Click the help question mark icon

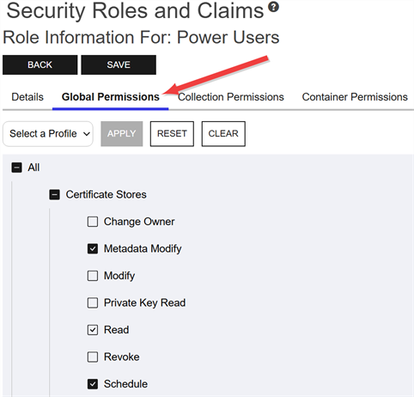[273, 7]
